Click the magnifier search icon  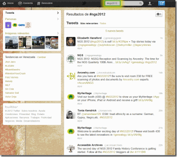click(141, 3)
